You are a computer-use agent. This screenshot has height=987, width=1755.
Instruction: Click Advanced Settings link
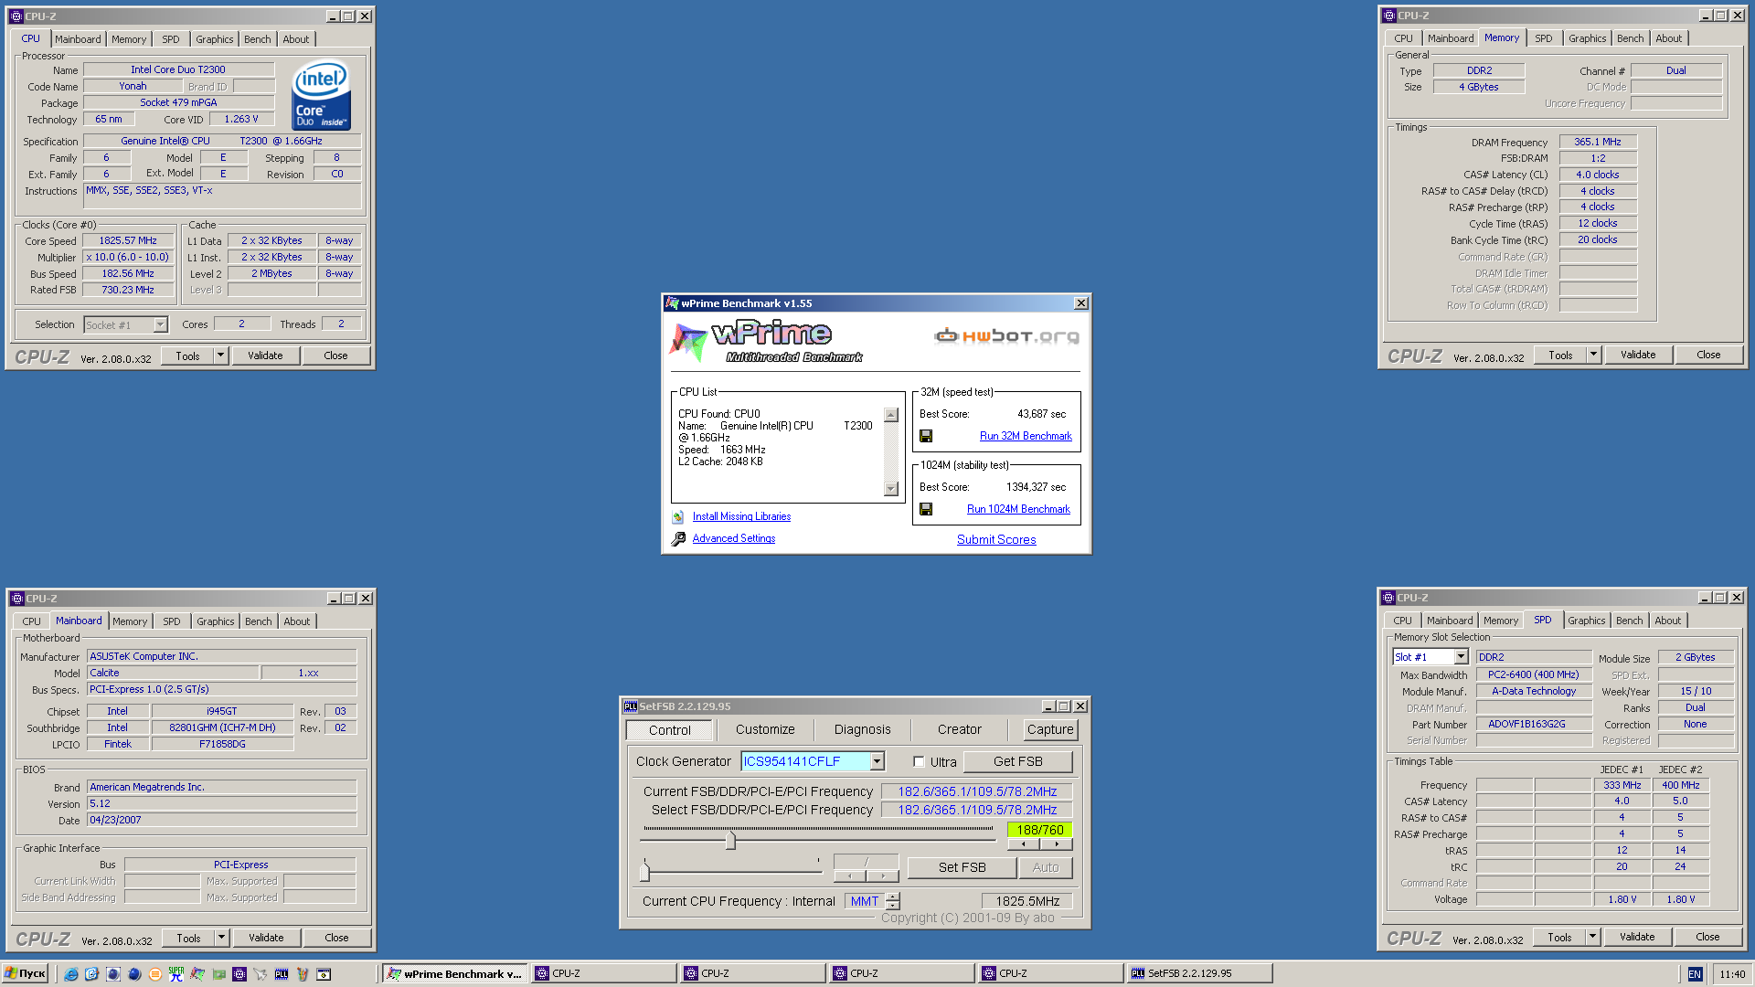734,538
